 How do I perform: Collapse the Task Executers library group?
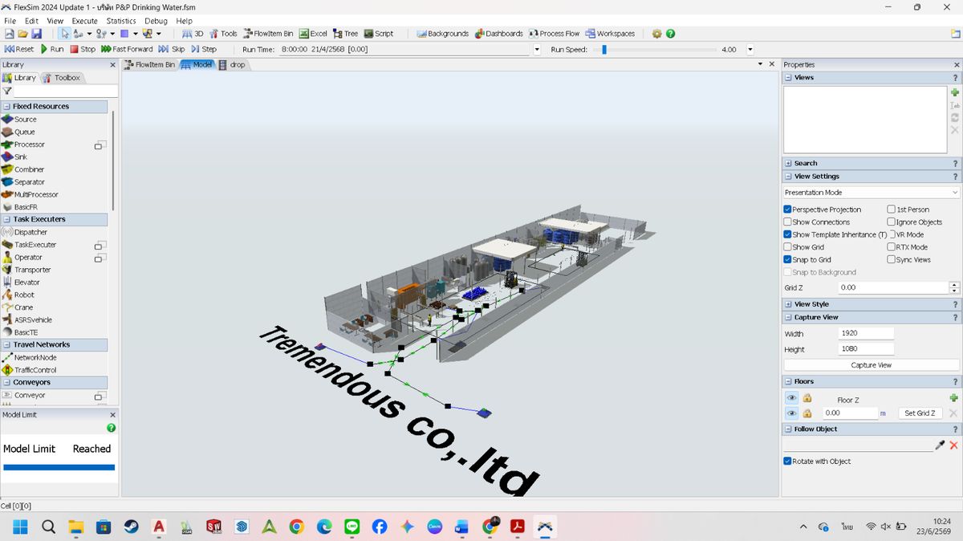(6, 219)
